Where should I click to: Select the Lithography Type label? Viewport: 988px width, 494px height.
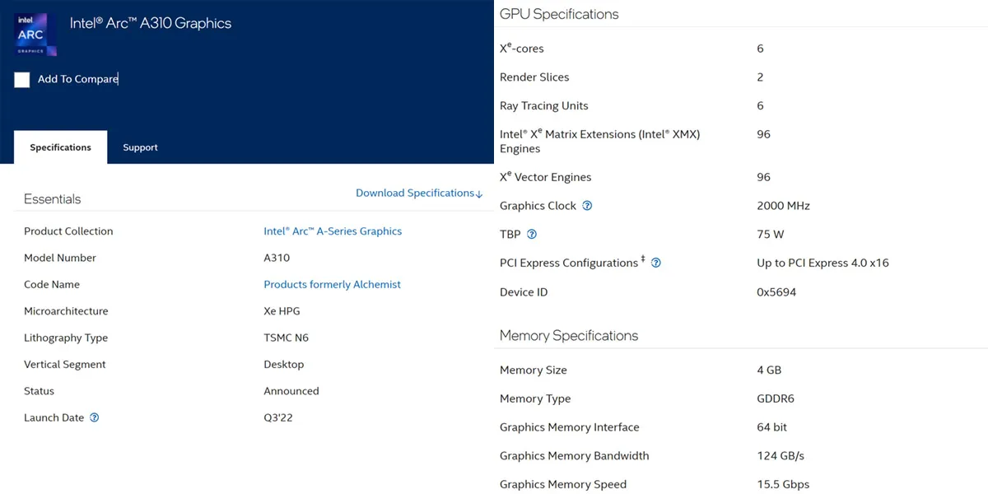[66, 338]
